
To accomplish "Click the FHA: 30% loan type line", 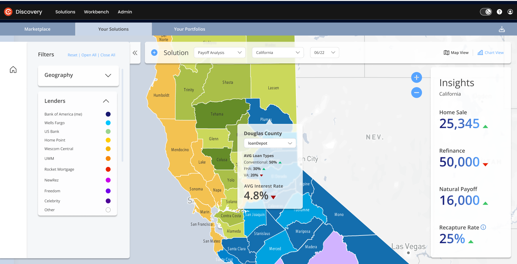I will point(255,169).
